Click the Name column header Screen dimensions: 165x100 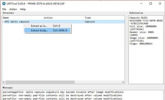(22, 18)
